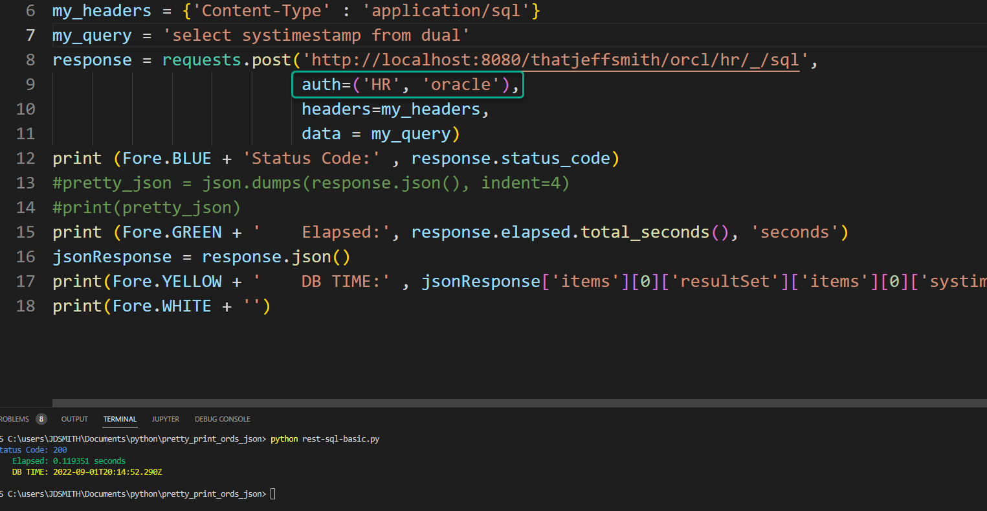Click the problems count badge showing 8
The image size is (987, 511).
tap(41, 419)
